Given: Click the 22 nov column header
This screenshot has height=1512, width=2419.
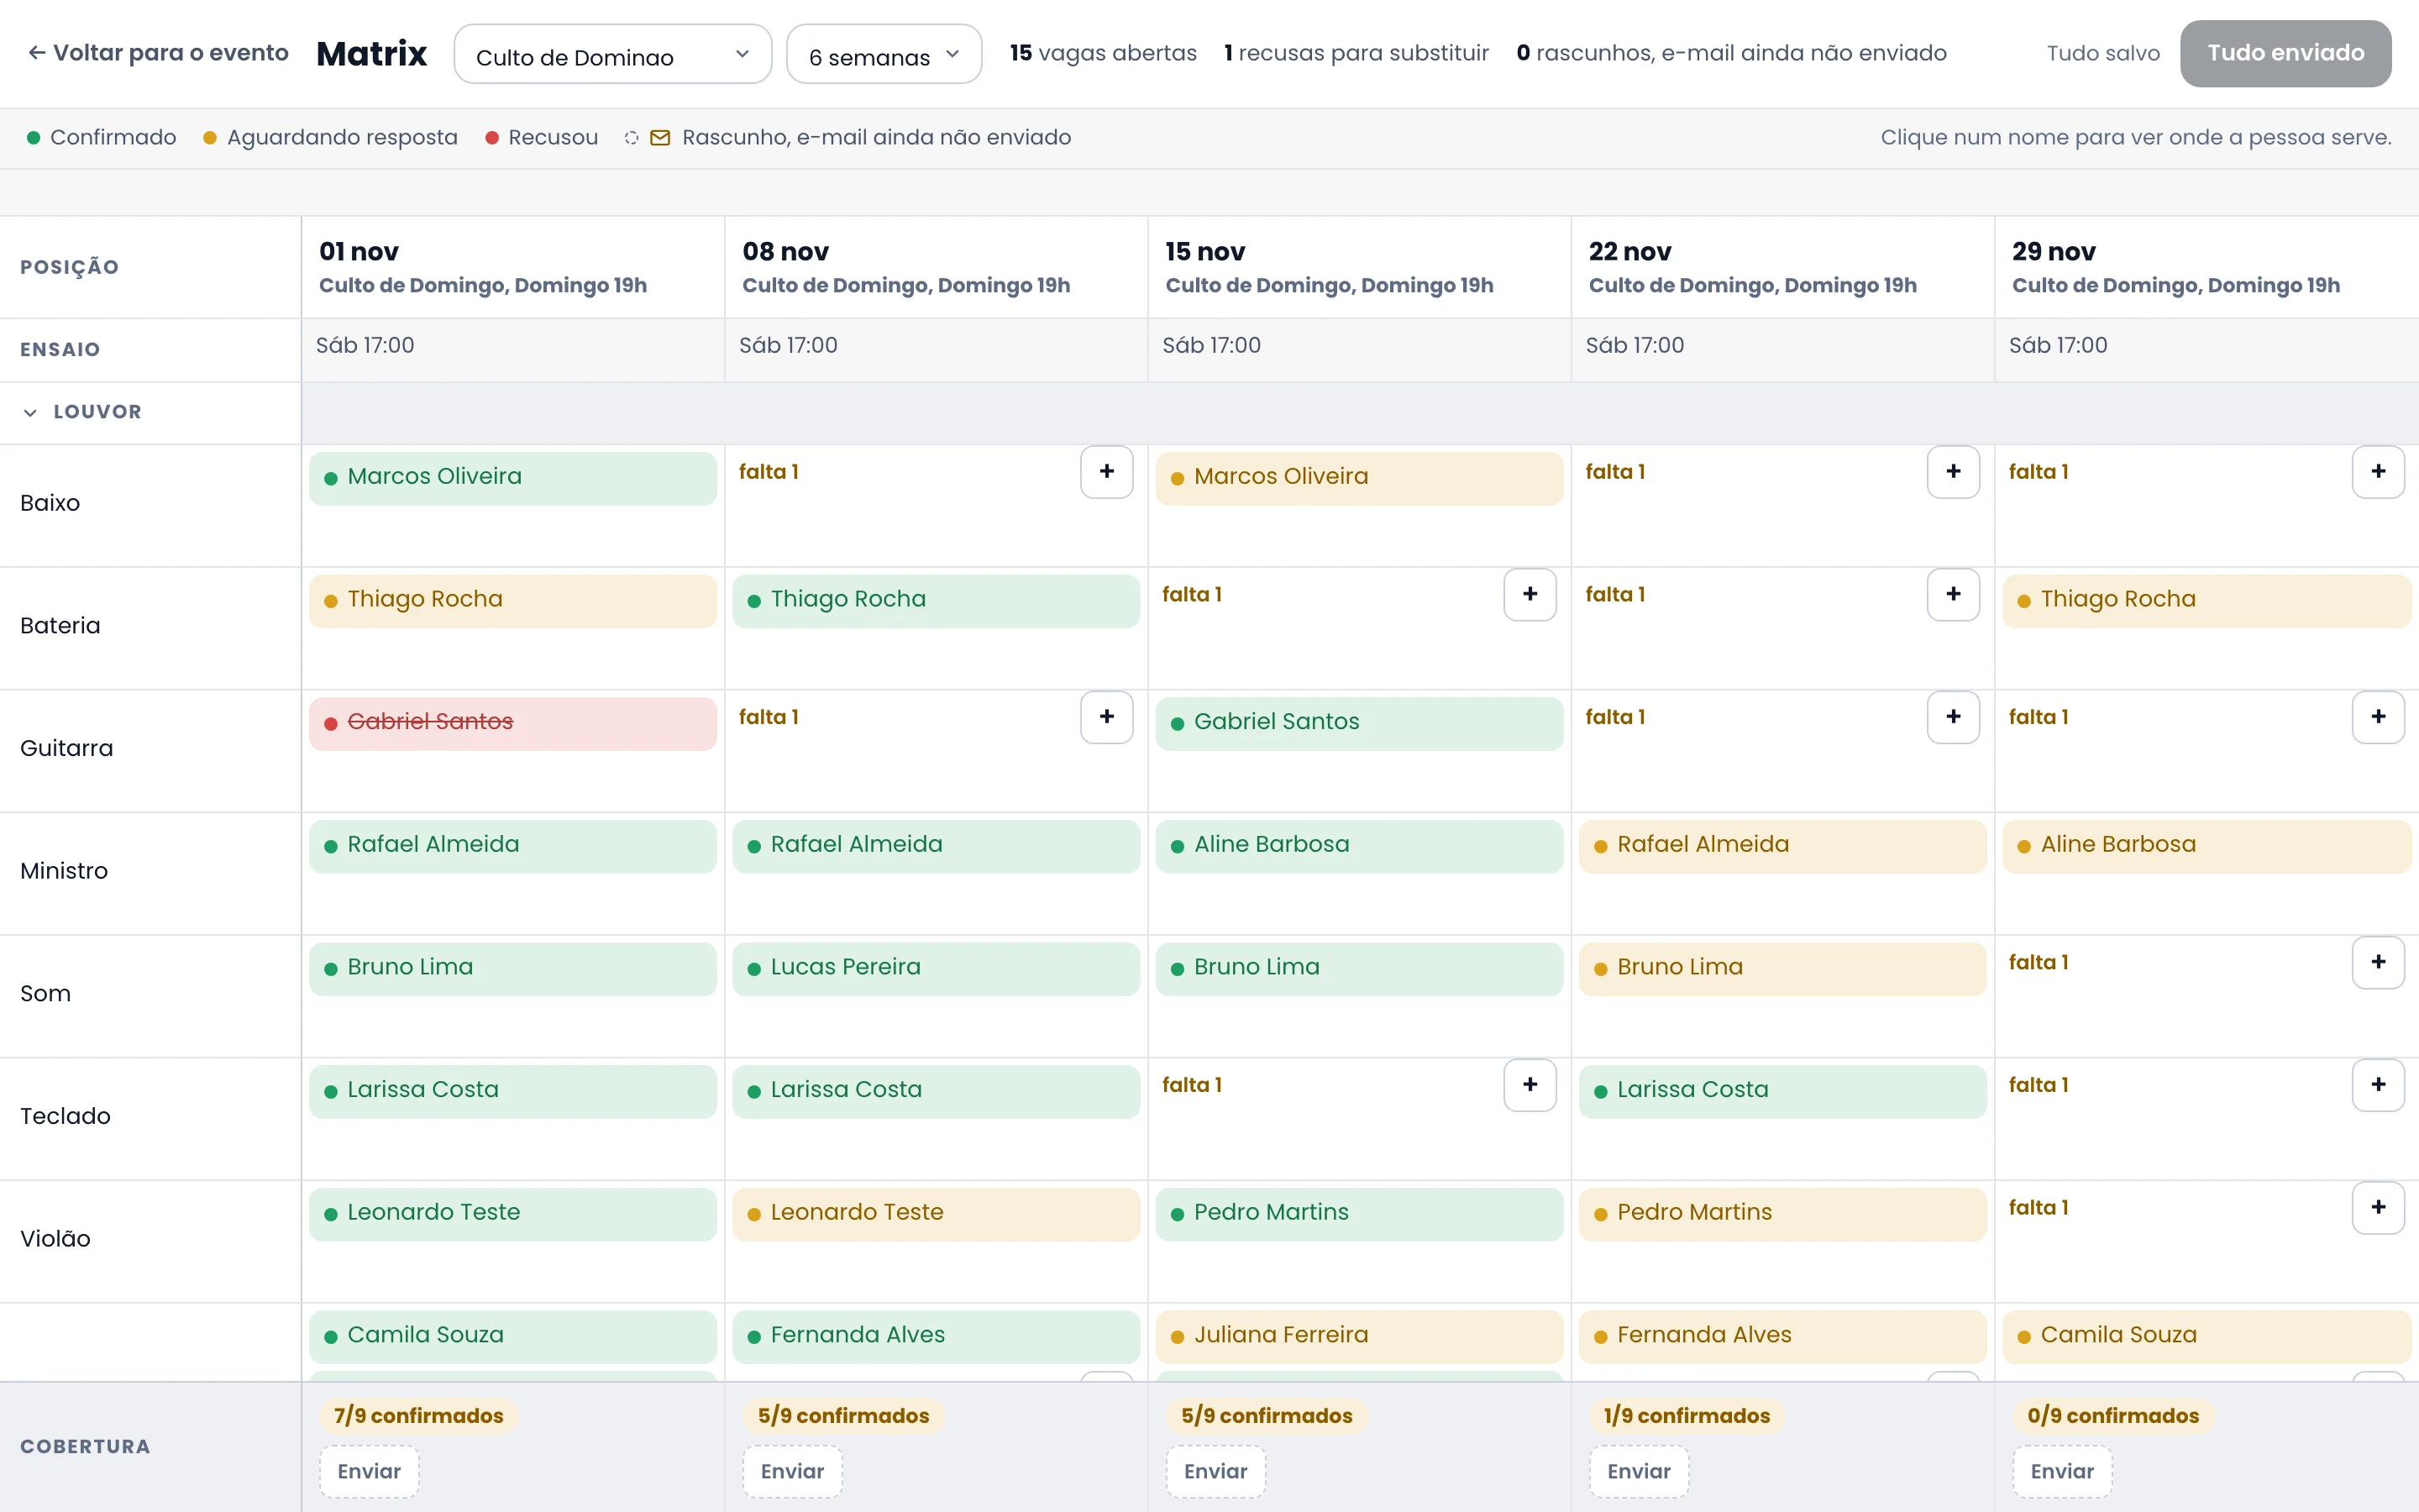Looking at the screenshot, I should (x=1782, y=267).
